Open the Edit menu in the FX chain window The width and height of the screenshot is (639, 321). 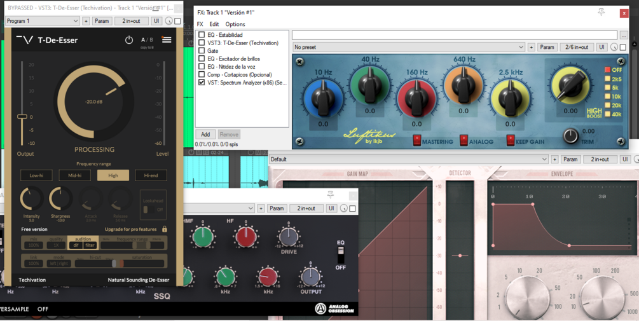[x=214, y=24]
